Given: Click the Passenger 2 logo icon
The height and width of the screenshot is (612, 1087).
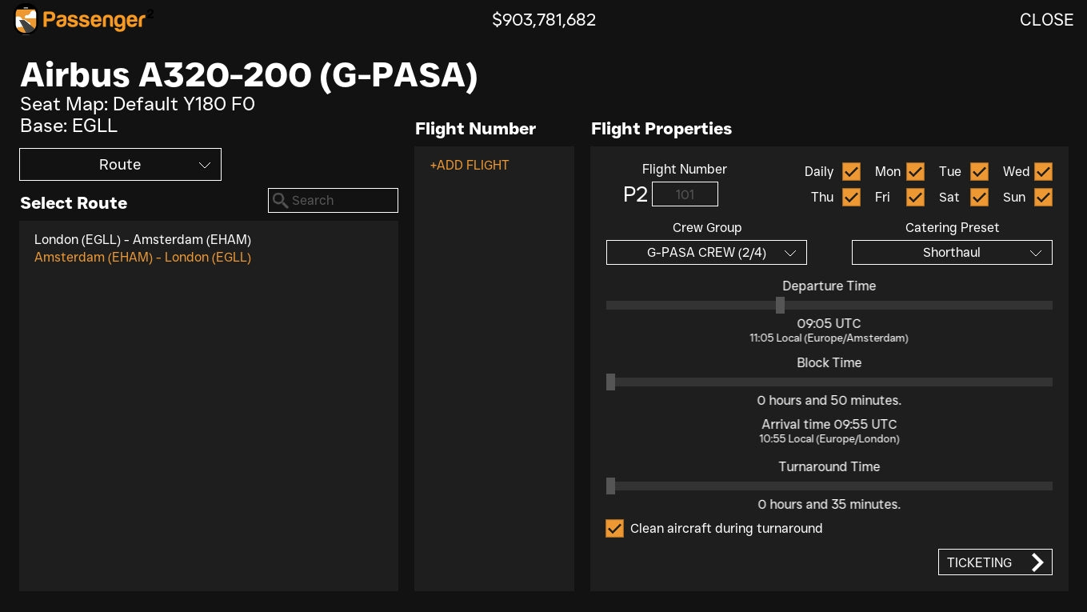Looking at the screenshot, I should 26,20.
